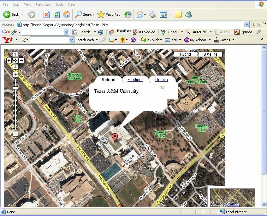Open the Search pane in browser toolbar
The width and height of the screenshot is (267, 216).
(84, 14)
